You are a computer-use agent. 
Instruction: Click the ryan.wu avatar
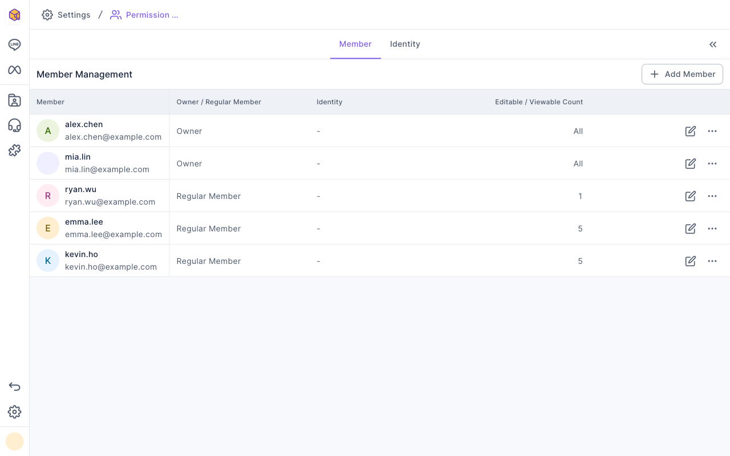click(x=48, y=196)
